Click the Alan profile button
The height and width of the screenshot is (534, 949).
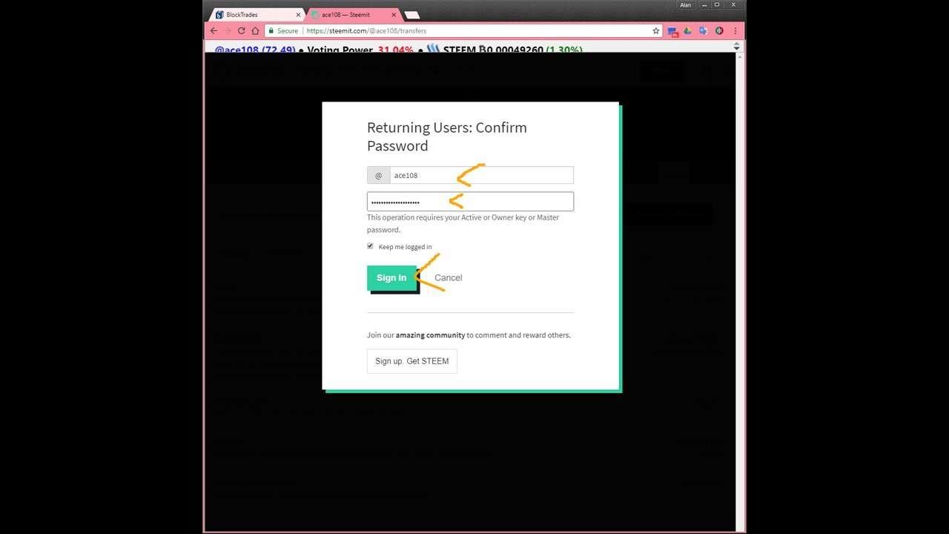[686, 5]
